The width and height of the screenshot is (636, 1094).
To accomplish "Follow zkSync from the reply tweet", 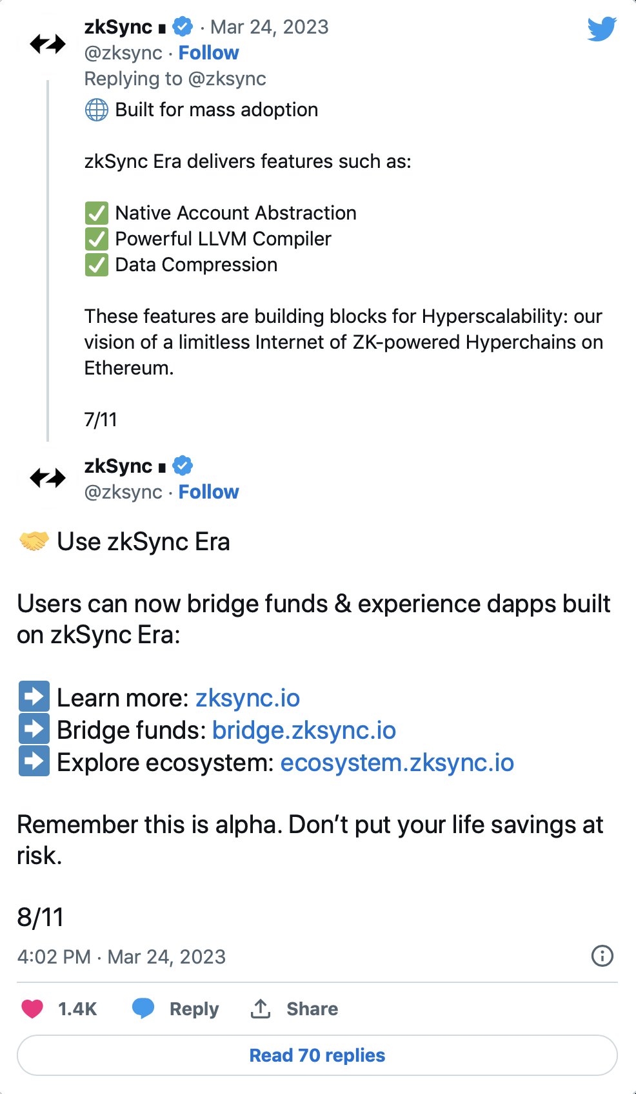I will click(x=208, y=492).
